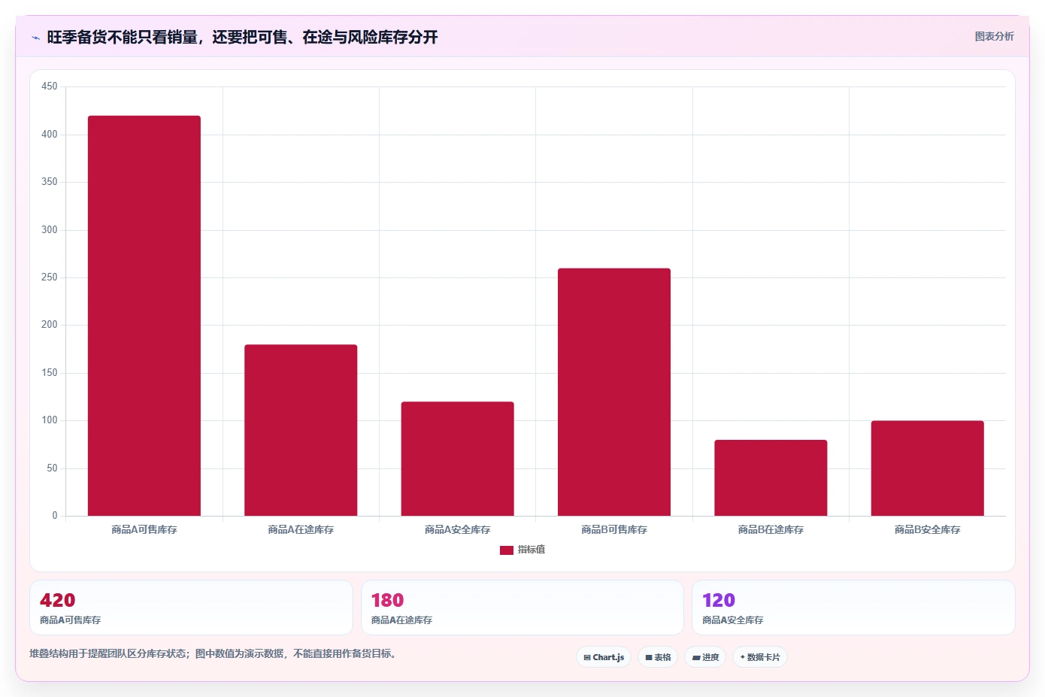Select the 商品A安全库存 bar

coord(457,459)
